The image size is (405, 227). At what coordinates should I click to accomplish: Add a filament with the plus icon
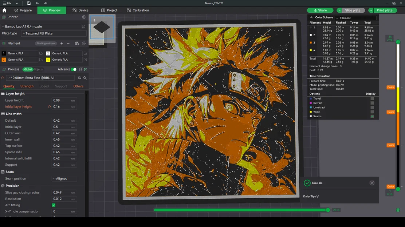pos(62,43)
